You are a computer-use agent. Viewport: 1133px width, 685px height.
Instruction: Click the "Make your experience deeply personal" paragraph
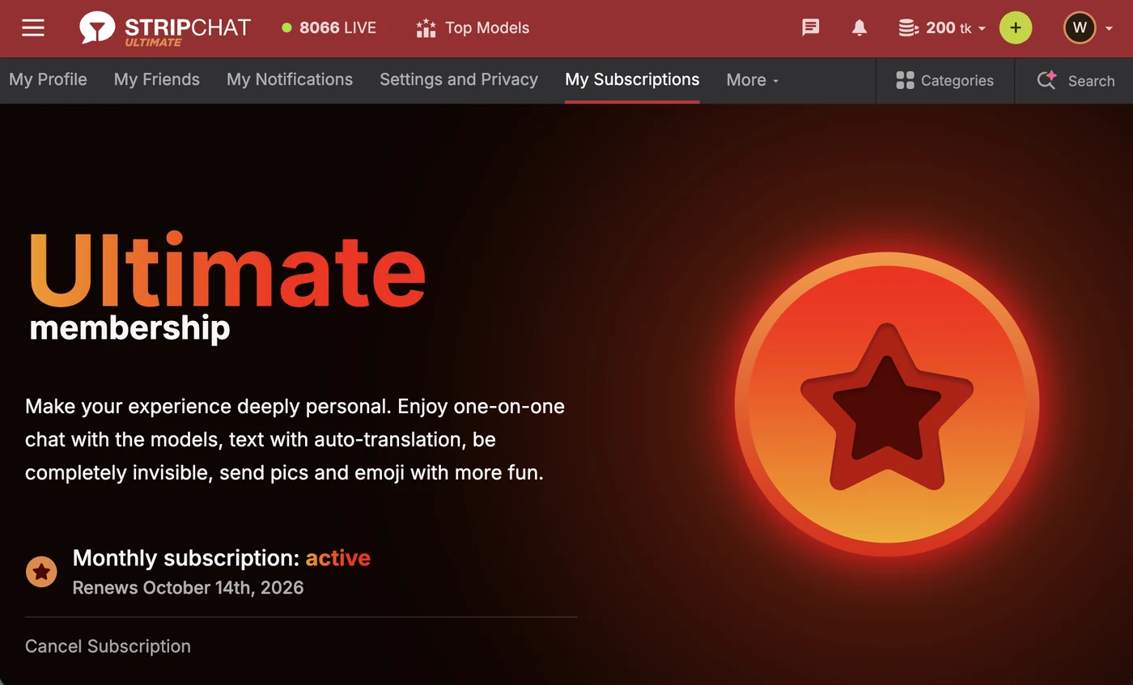tap(295, 439)
